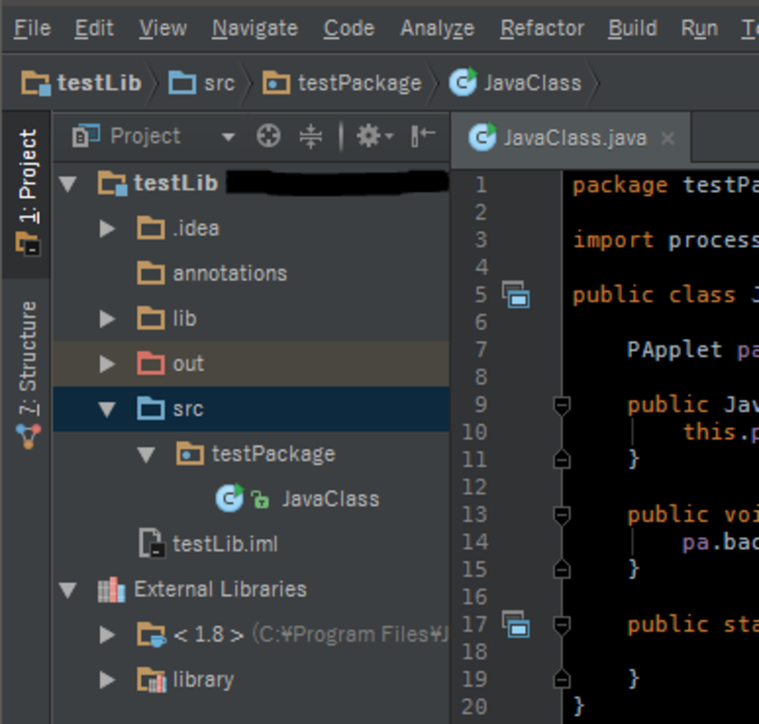
Task: Open the Refactor menu
Action: click(x=542, y=28)
